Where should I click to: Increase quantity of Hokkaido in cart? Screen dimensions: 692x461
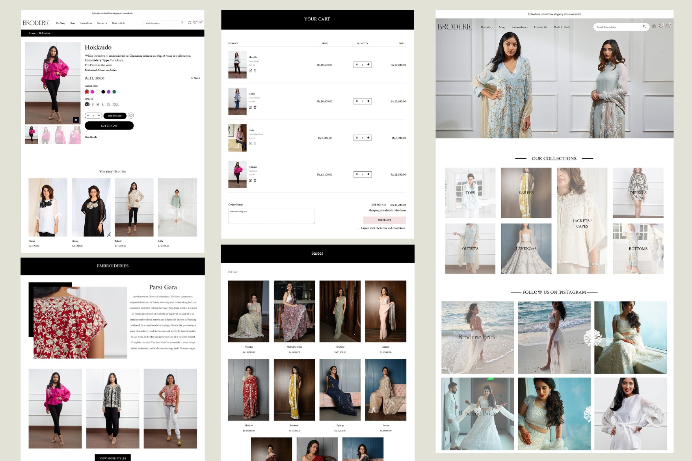pos(368,174)
